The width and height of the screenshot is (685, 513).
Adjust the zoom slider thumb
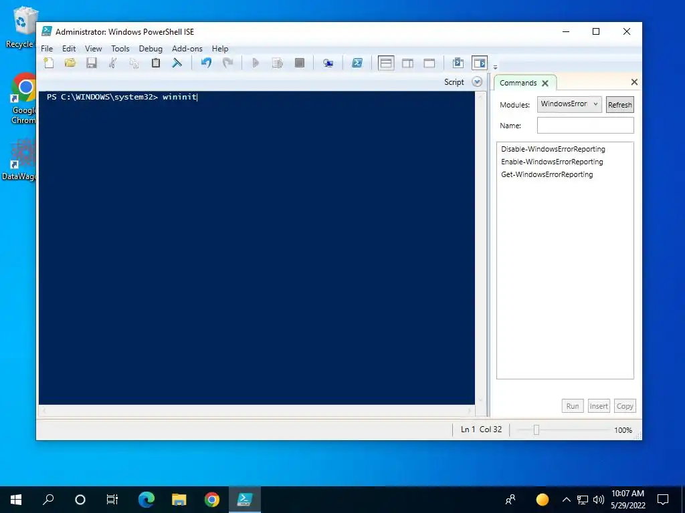click(536, 430)
